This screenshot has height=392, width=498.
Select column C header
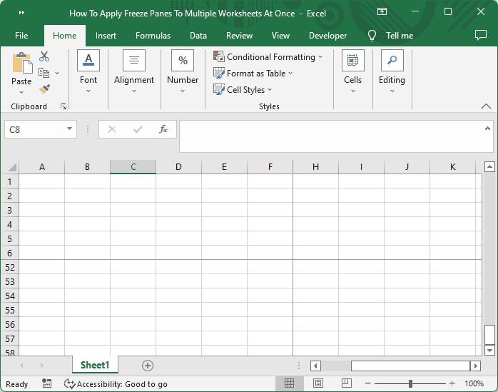[x=133, y=167]
